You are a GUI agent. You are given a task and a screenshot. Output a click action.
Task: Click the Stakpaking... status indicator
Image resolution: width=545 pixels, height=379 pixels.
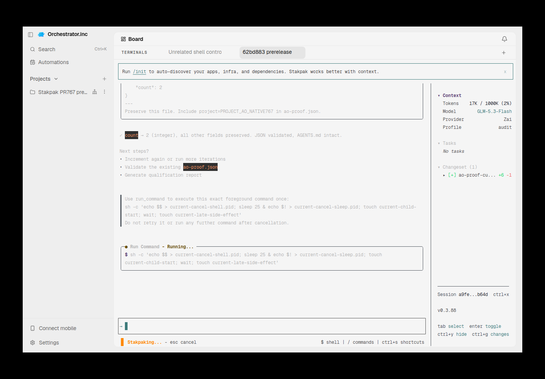point(145,342)
